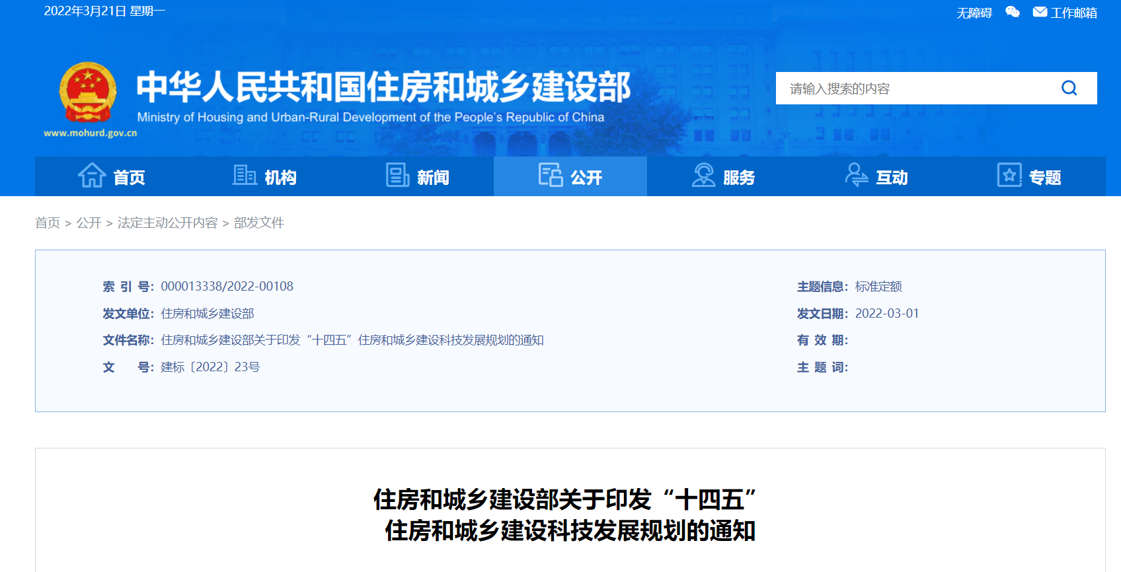Image resolution: width=1121 pixels, height=572 pixels.
Task: Select topic value 标准定额
Action: click(878, 286)
